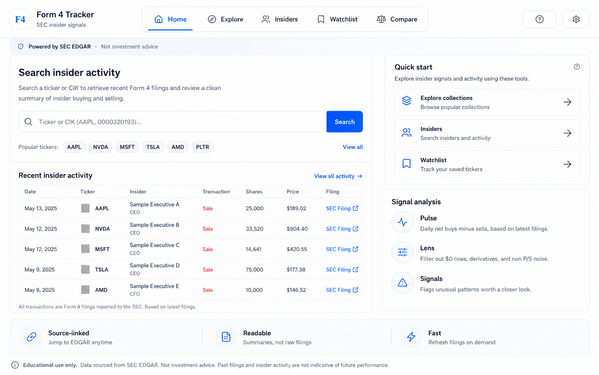The image size is (599, 375).
Task: Click the Readable document icon
Action: click(x=226, y=337)
